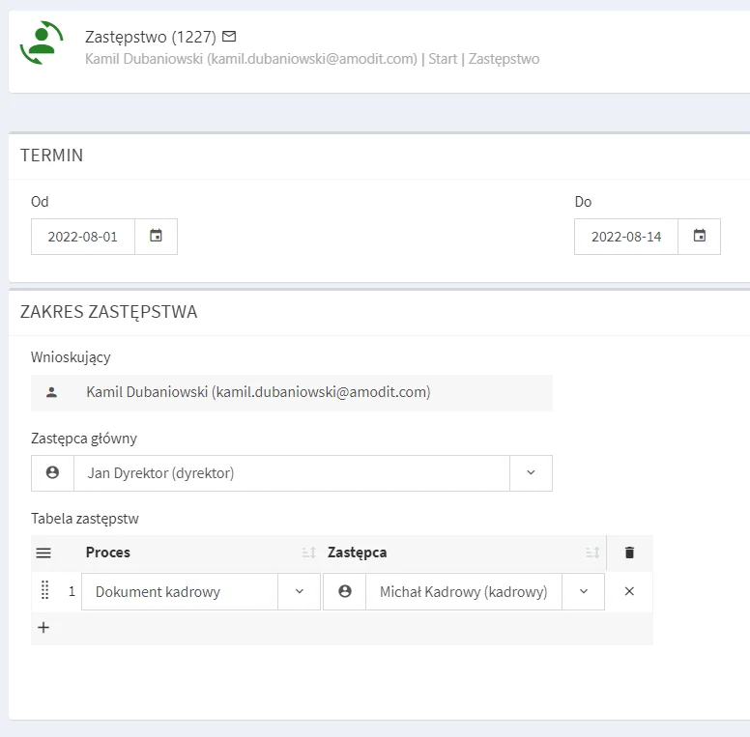Click the user icon beside Jan Dyrektor
The width and height of the screenshot is (750, 737).
click(x=52, y=472)
